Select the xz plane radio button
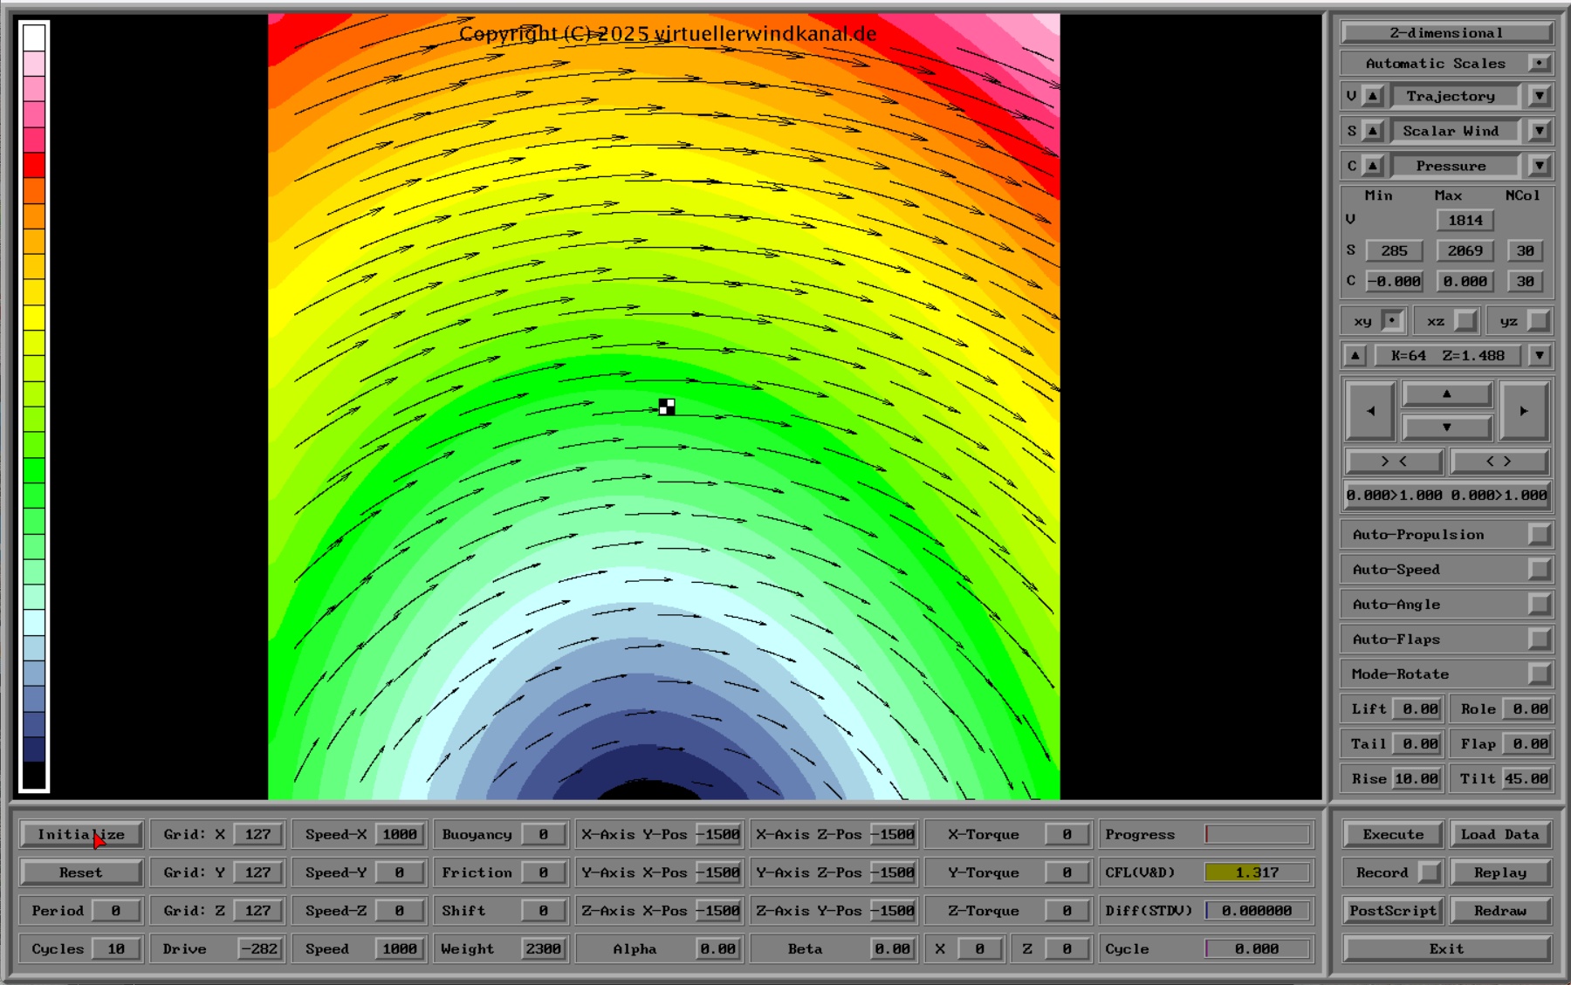This screenshot has height=985, width=1571. [1466, 321]
